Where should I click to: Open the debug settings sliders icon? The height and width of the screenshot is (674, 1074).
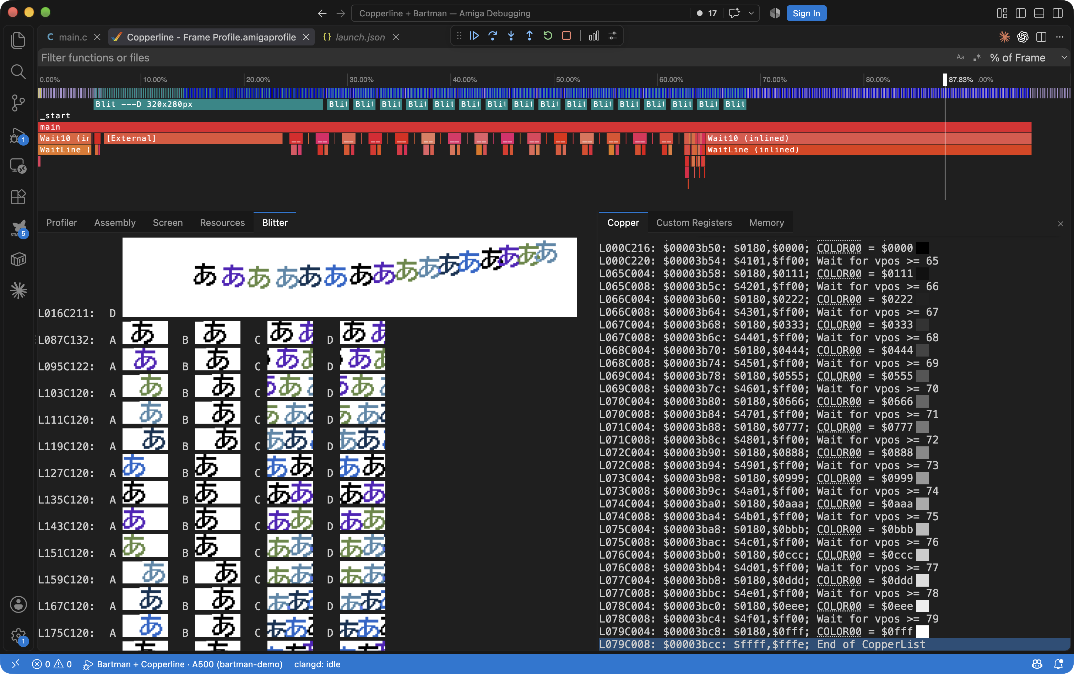[613, 36]
